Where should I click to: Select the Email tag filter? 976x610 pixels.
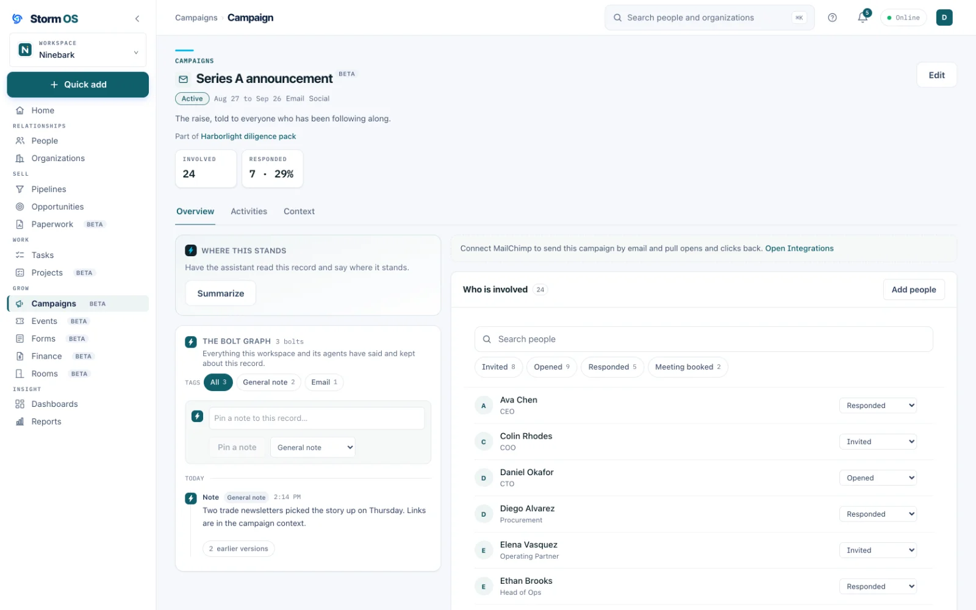[x=324, y=382]
